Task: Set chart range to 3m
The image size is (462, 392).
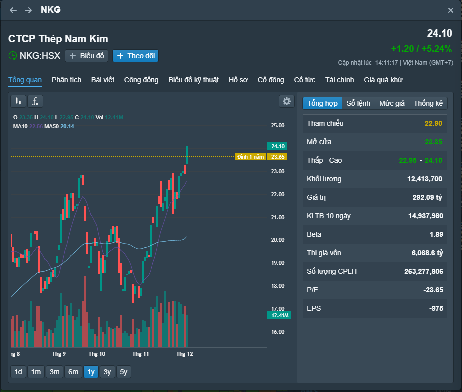Action: pos(54,372)
